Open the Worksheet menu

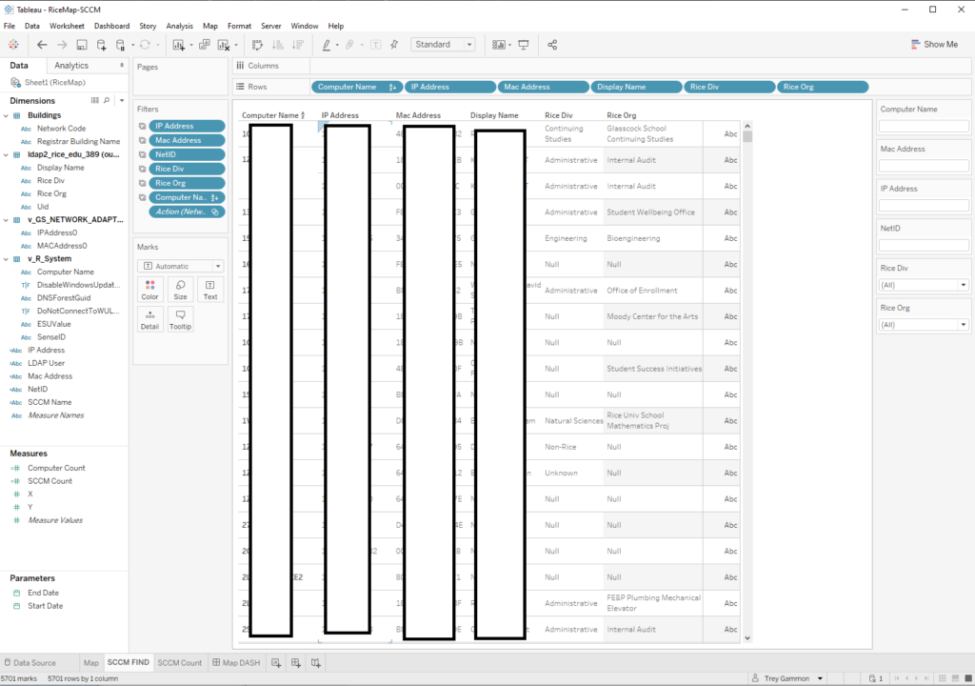(x=67, y=26)
